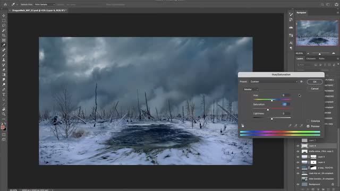Viewport: 340px width, 191px height.
Task: Switch to the Paths tab
Action: click(321, 59)
